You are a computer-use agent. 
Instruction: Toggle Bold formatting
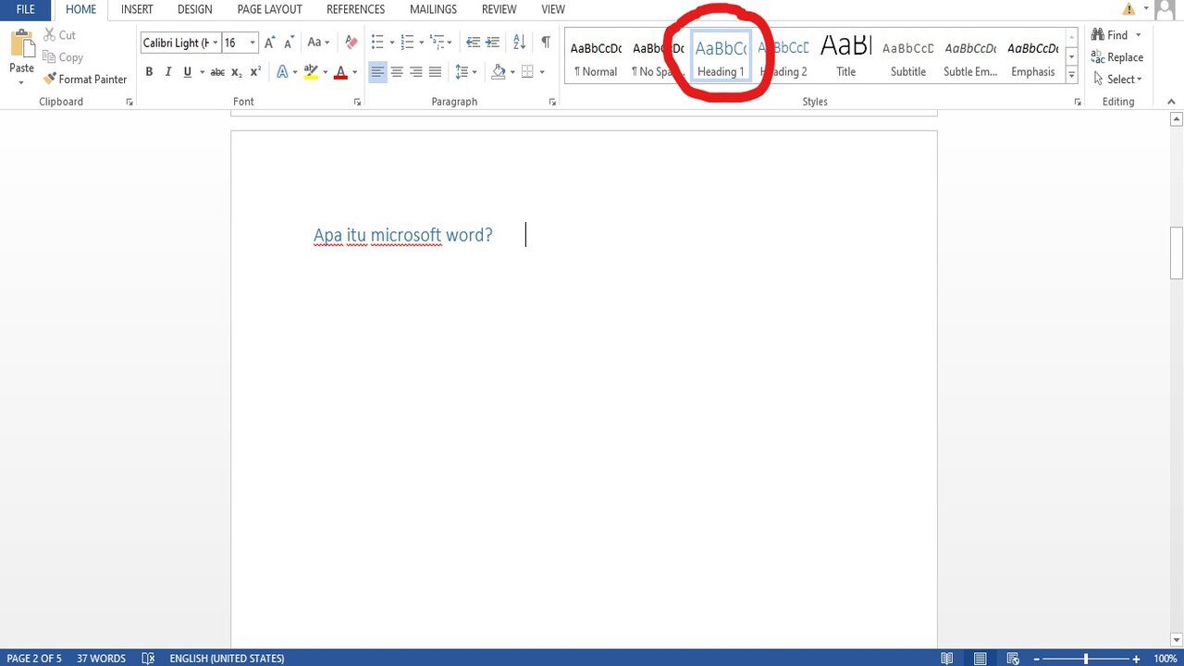(149, 72)
